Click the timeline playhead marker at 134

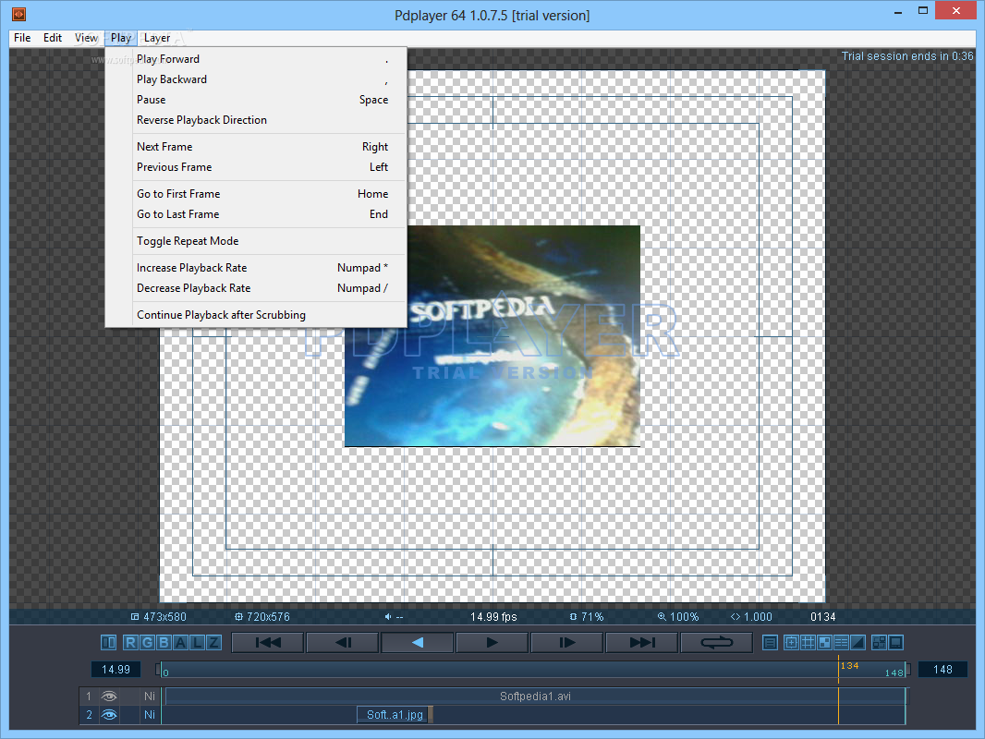coord(839,670)
